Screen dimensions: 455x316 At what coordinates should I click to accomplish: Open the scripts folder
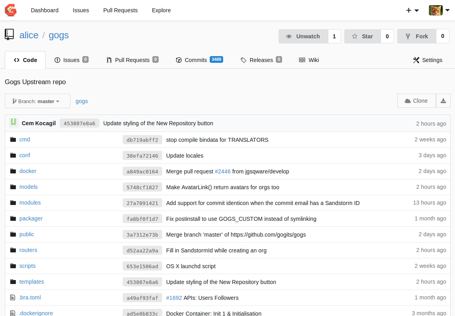click(28, 266)
